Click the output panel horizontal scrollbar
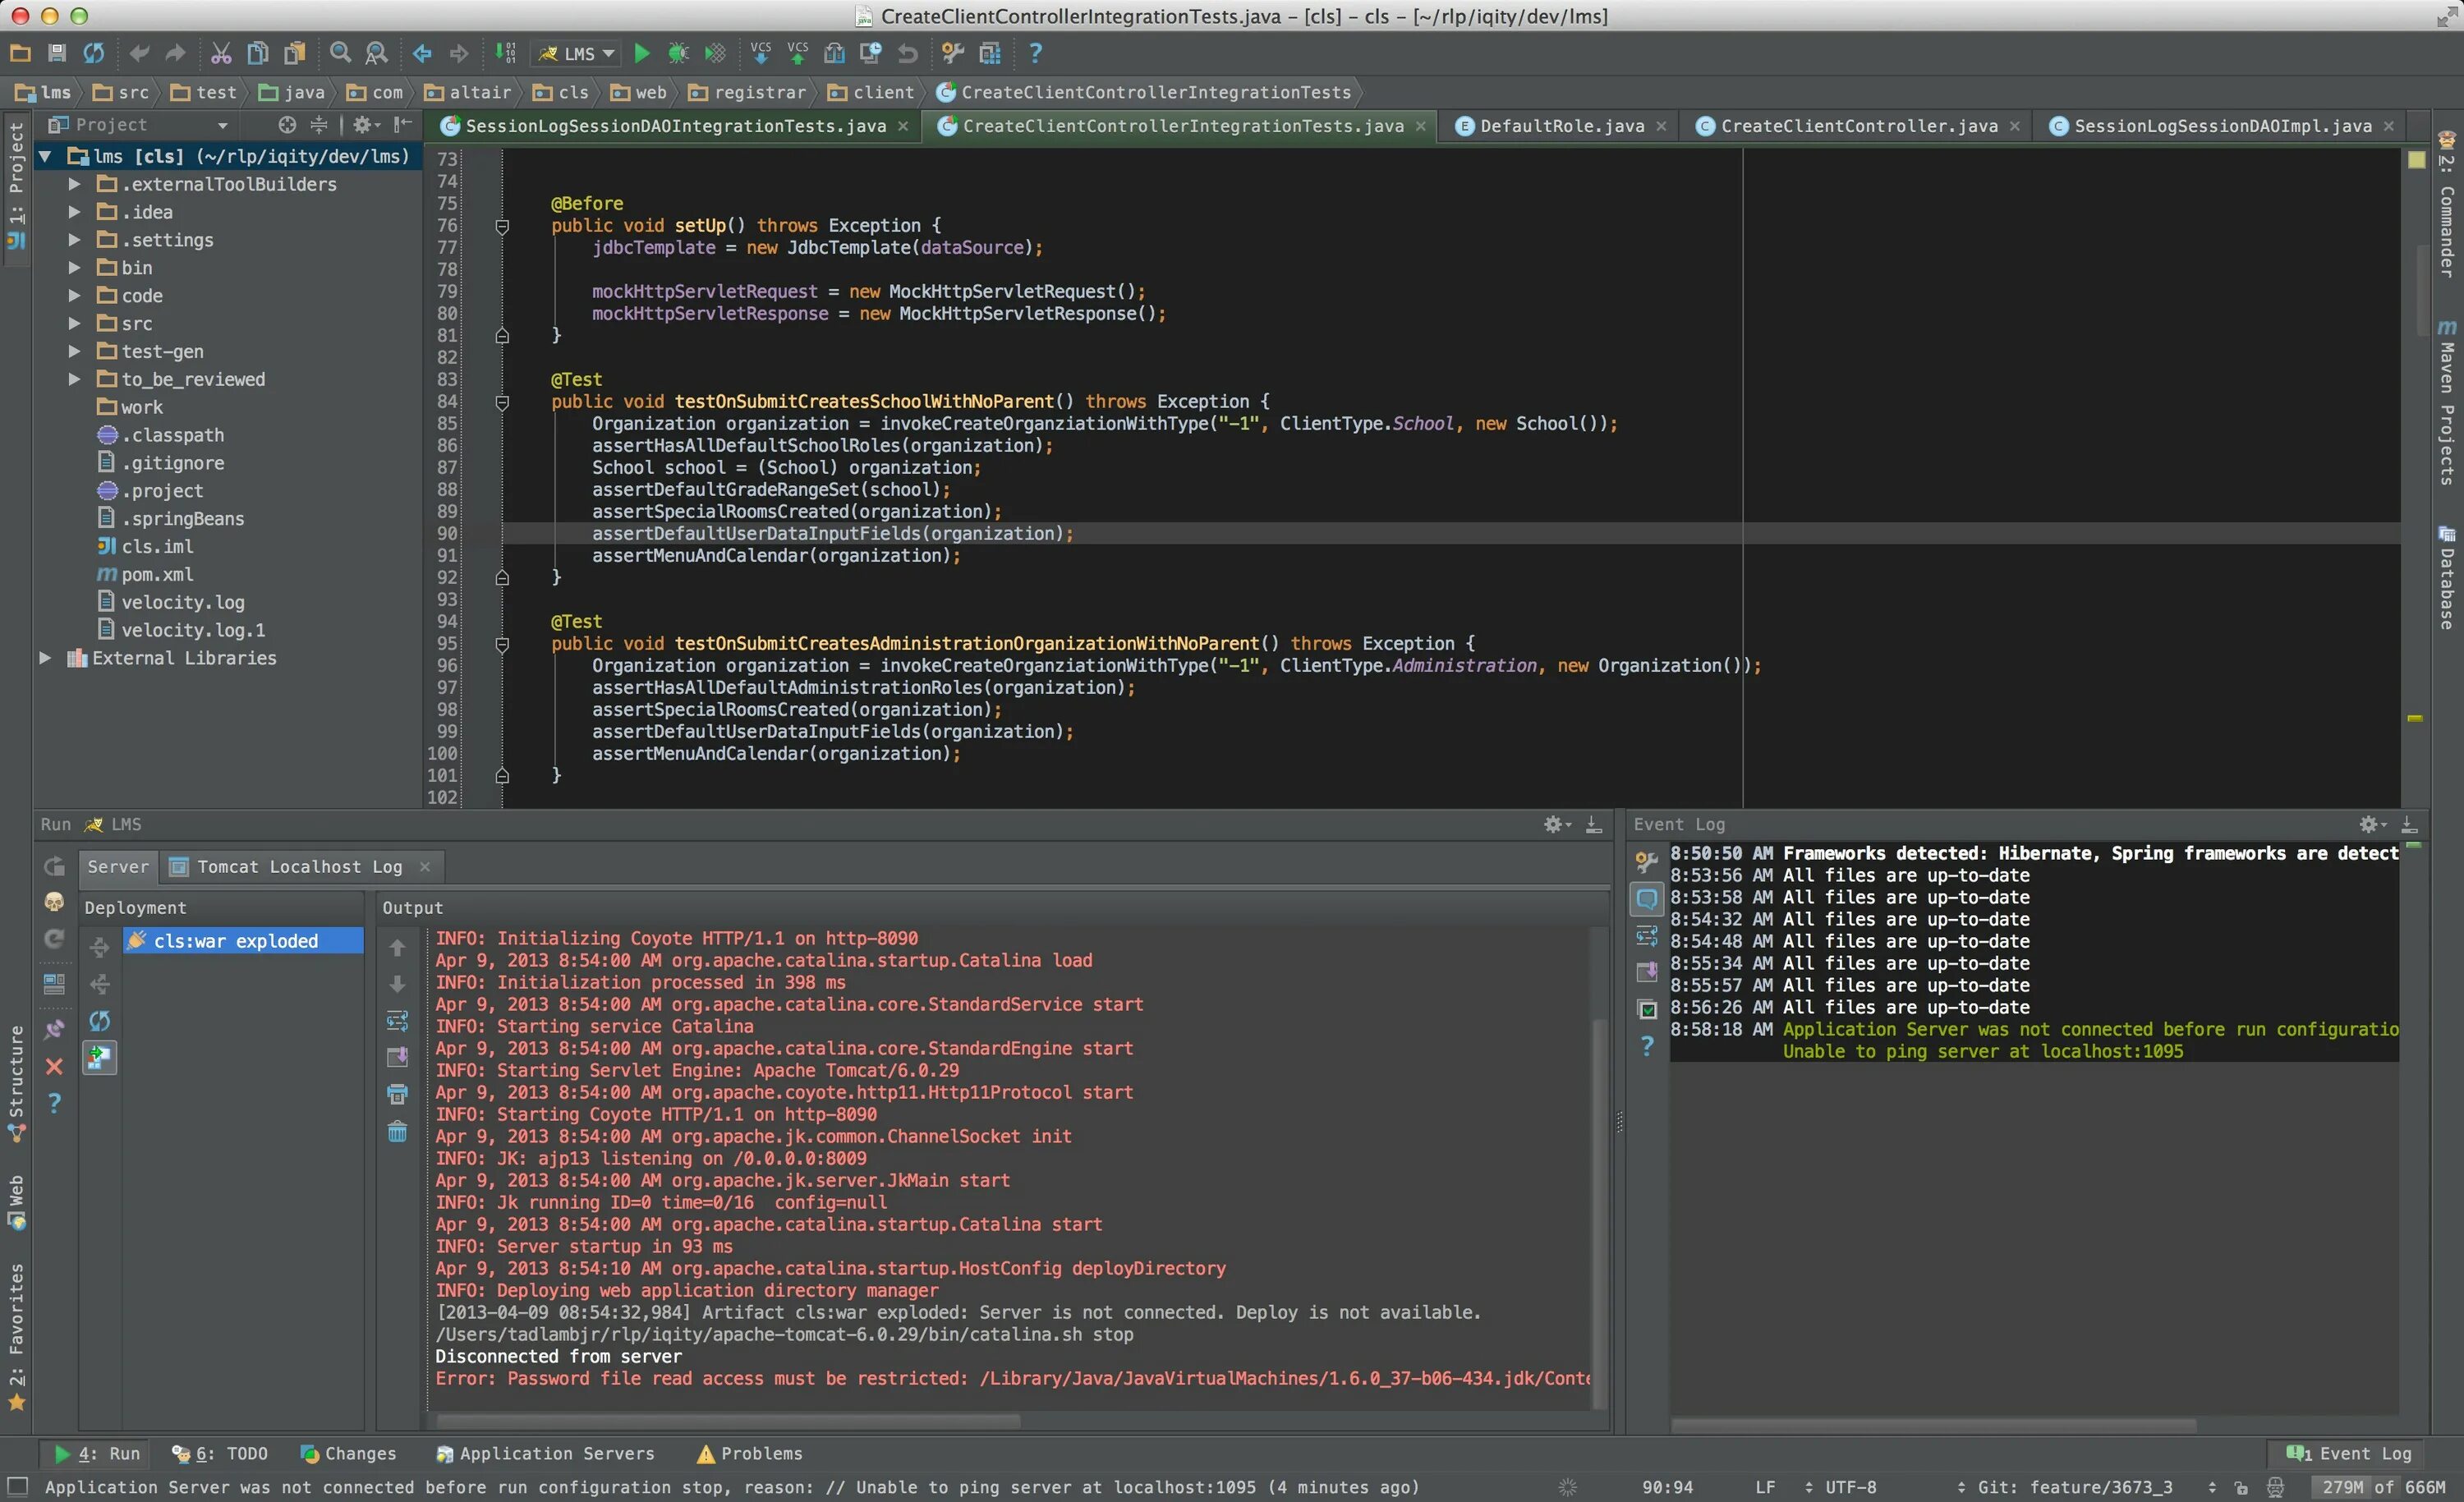 coord(728,1421)
